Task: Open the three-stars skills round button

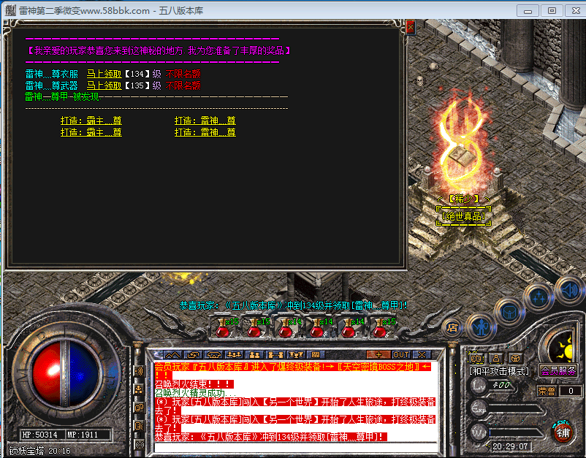Action: point(539,297)
